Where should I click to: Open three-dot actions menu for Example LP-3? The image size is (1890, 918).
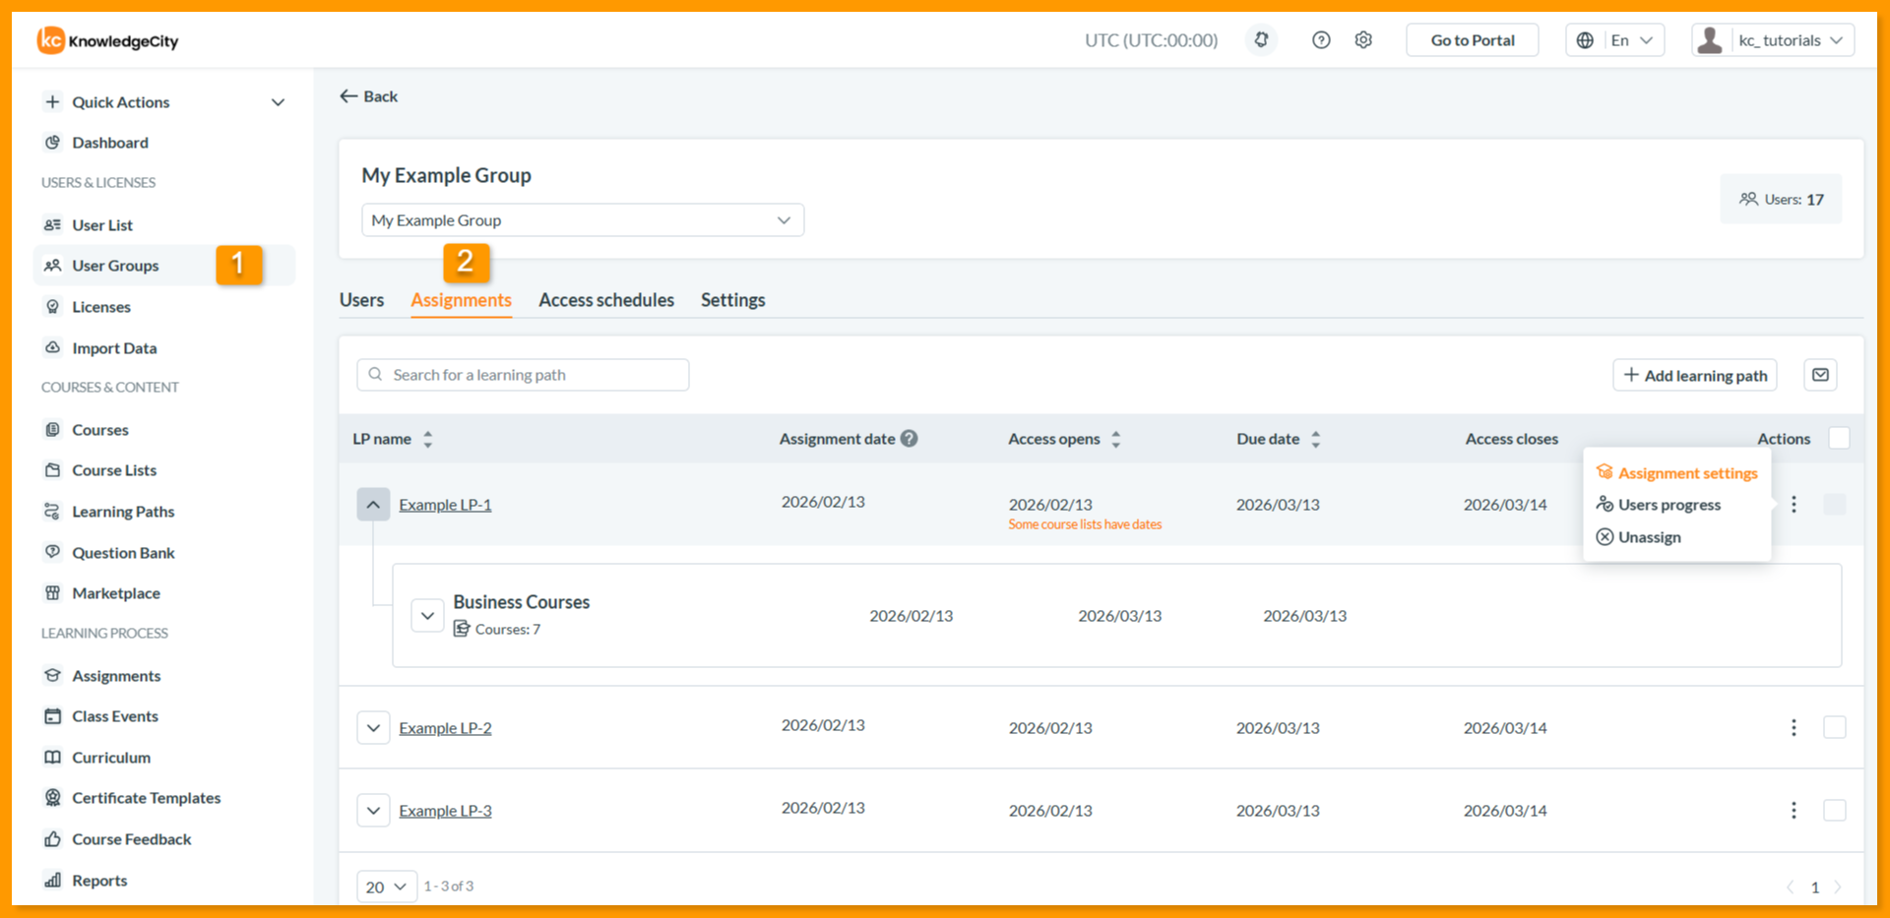(x=1794, y=810)
